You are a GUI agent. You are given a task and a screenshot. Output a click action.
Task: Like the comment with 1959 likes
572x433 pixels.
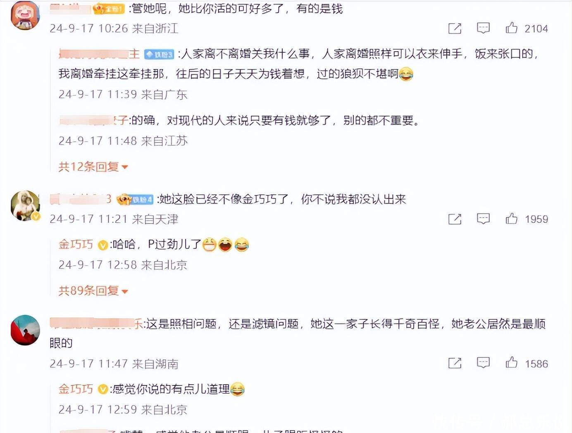tap(511, 218)
